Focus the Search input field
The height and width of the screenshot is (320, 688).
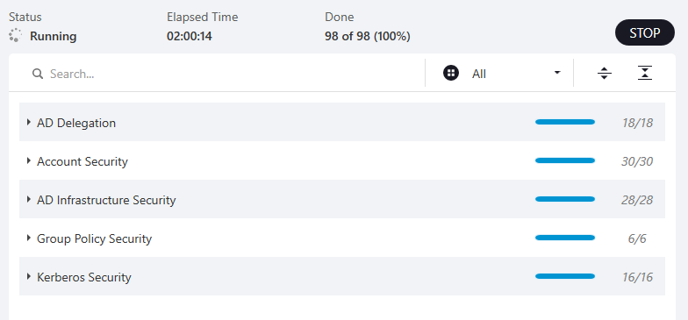tap(228, 74)
